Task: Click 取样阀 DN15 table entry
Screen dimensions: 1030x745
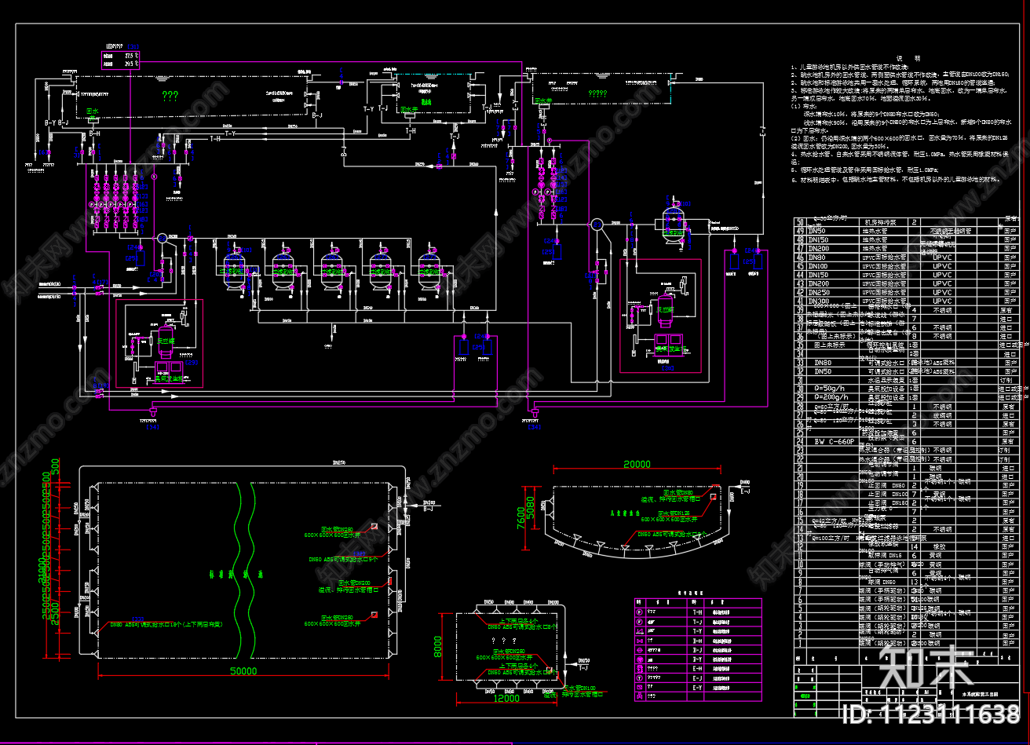Action: pos(885,556)
